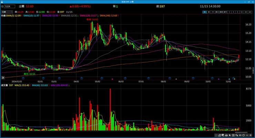Viewport: 255px width, 138px height.
Task: Select the 15 minute period button
Action: coord(242,12)
